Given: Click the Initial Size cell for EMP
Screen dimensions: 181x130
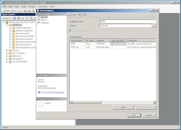Looking at the screenshot, I should click(118, 44).
